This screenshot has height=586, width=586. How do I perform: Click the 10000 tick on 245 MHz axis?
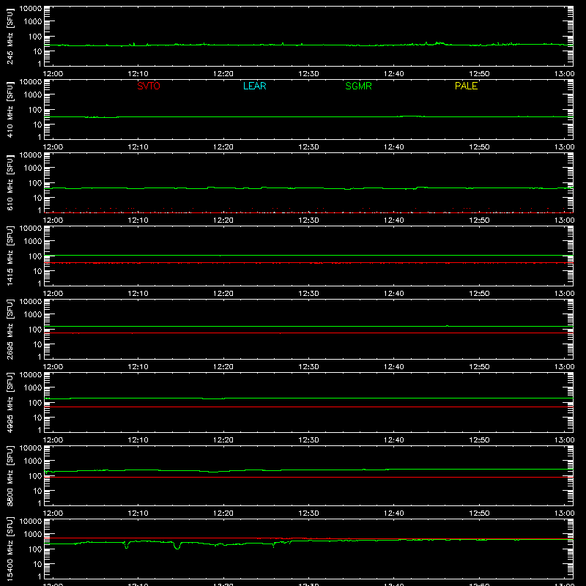pyautogui.click(x=31, y=9)
